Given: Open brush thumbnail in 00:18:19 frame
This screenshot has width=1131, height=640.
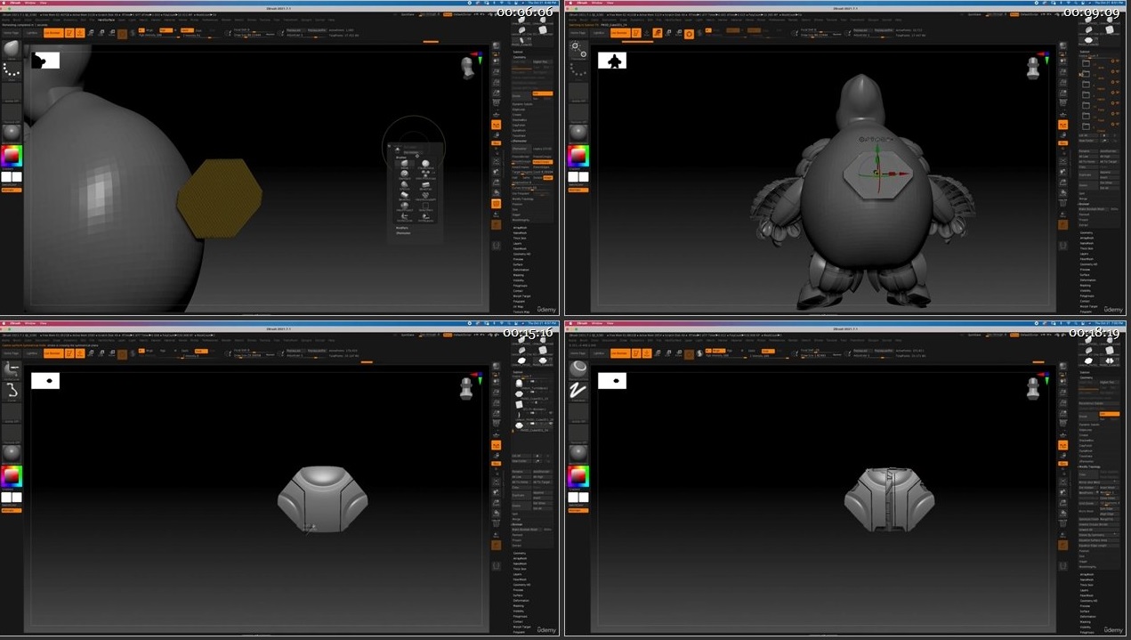Looking at the screenshot, I should tap(577, 369).
